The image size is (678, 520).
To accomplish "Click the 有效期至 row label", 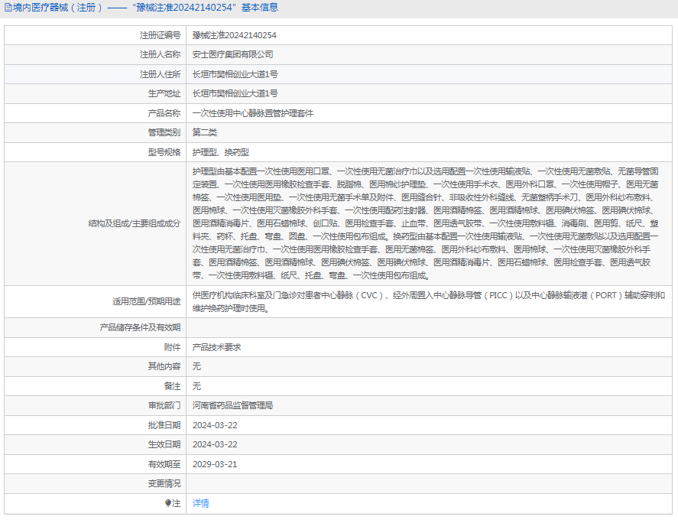I will (x=164, y=464).
